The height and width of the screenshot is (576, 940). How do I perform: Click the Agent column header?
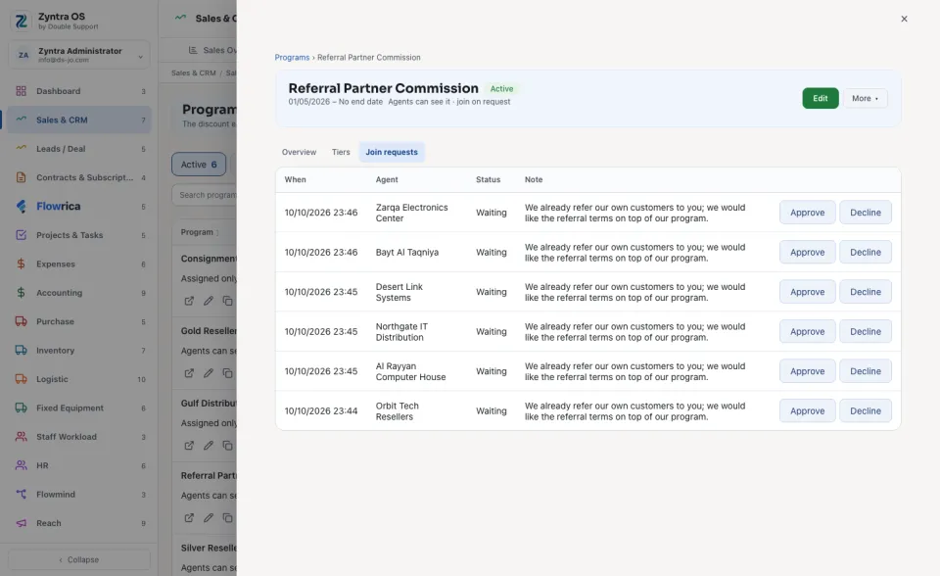click(387, 179)
